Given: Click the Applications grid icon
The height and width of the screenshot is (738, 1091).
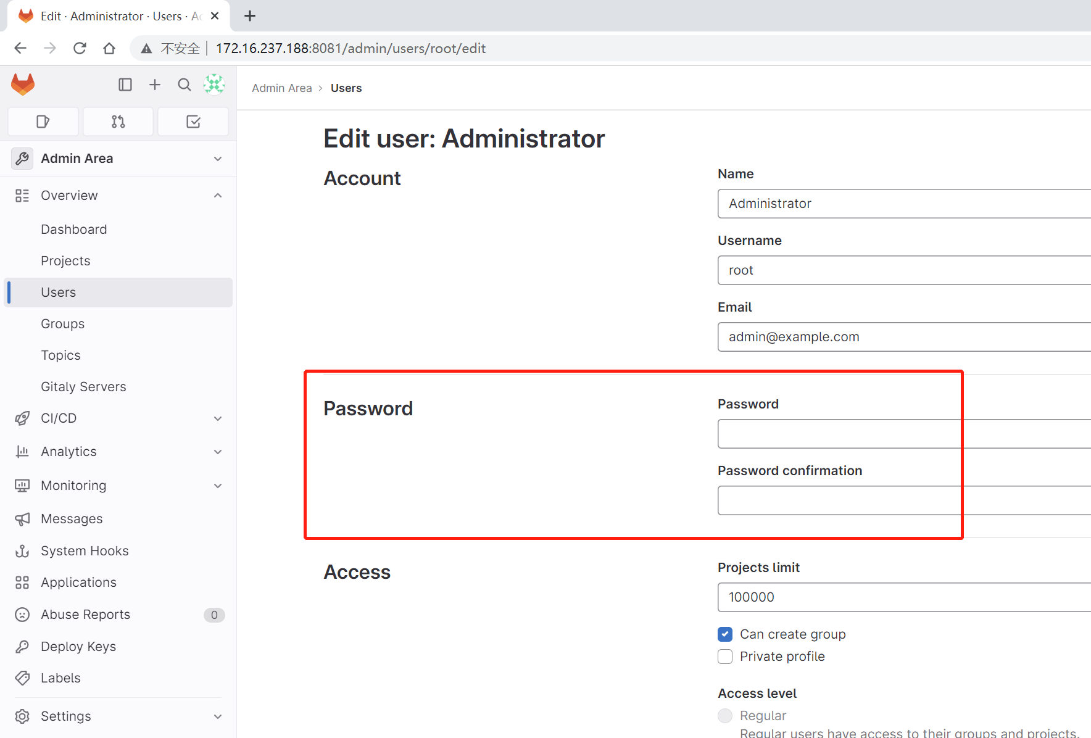Looking at the screenshot, I should pyautogui.click(x=22, y=583).
